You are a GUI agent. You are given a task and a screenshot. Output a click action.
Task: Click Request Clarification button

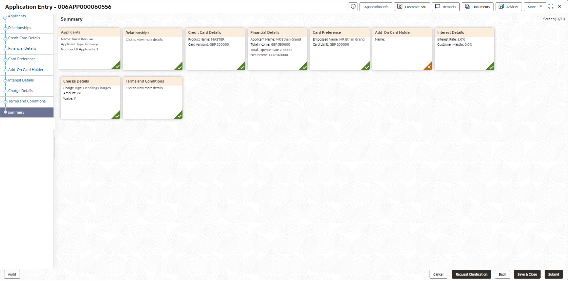click(x=472, y=274)
